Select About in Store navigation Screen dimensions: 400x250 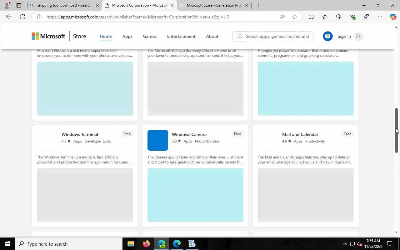point(212,36)
